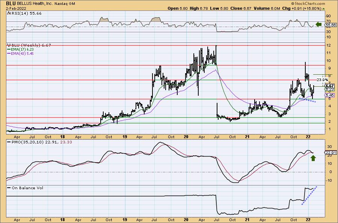Click the -10 level on PMO axis
This screenshot has width=338, height=223.
pyautogui.click(x=329, y=181)
